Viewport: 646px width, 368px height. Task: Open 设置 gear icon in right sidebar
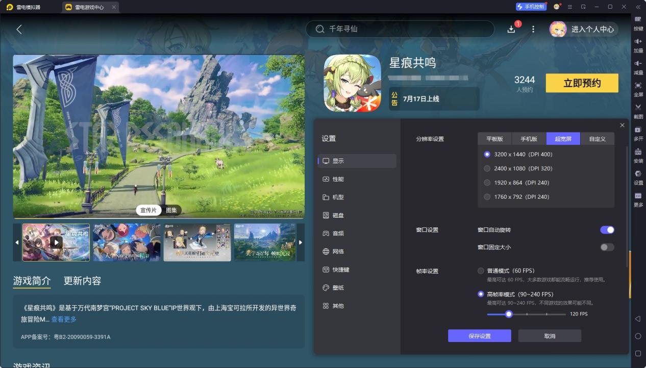pyautogui.click(x=638, y=173)
